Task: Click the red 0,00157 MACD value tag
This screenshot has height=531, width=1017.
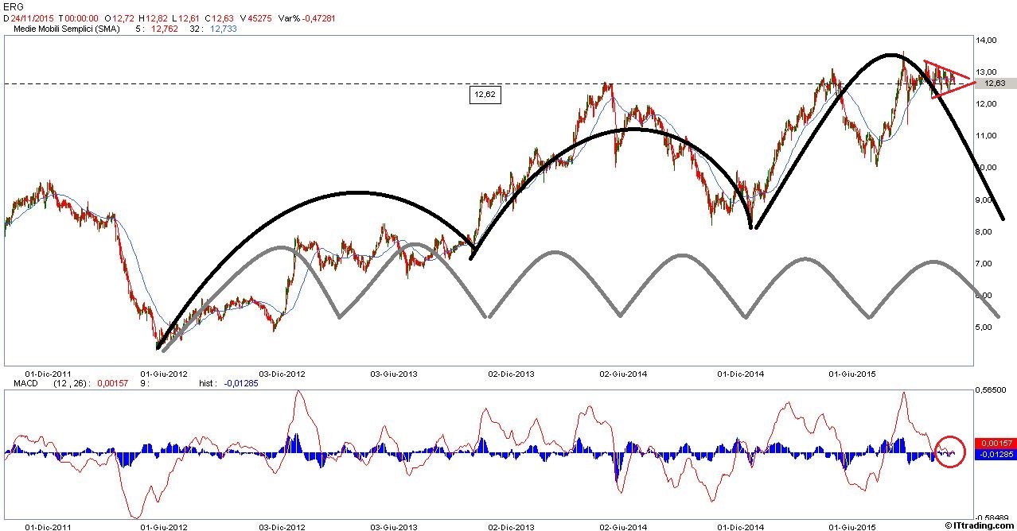Action: 995,443
